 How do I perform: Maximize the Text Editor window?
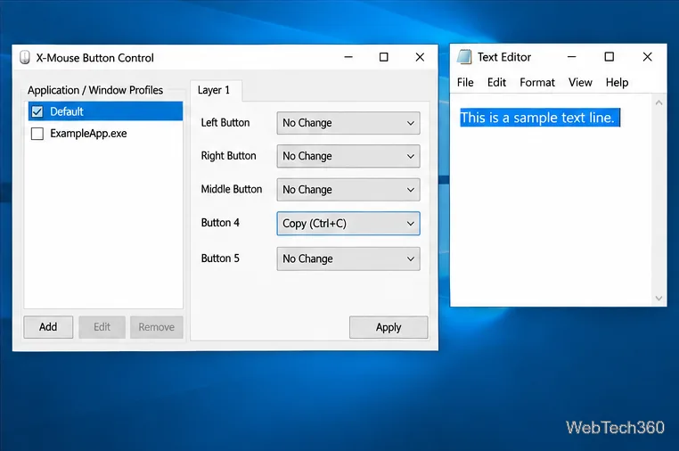pos(609,57)
